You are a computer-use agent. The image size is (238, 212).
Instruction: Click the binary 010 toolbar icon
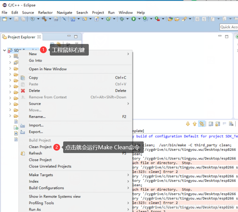pyautogui.click(x=56, y=19)
